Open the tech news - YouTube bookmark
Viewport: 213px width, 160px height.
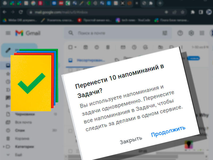(133, 20)
